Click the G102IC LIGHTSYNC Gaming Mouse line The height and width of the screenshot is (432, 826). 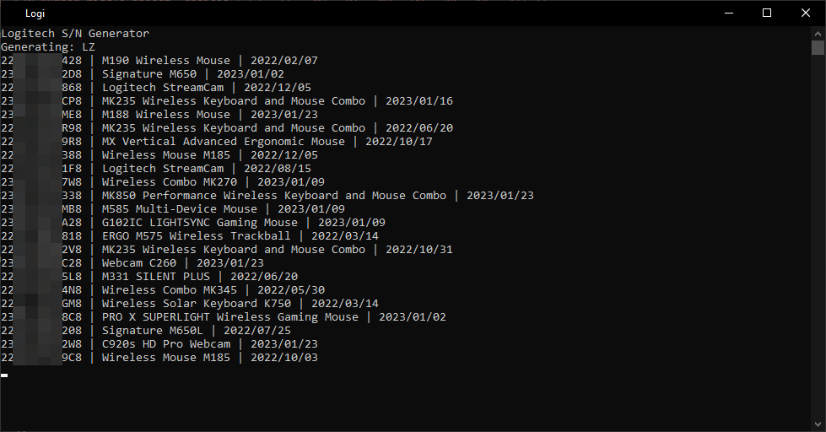coord(193,223)
